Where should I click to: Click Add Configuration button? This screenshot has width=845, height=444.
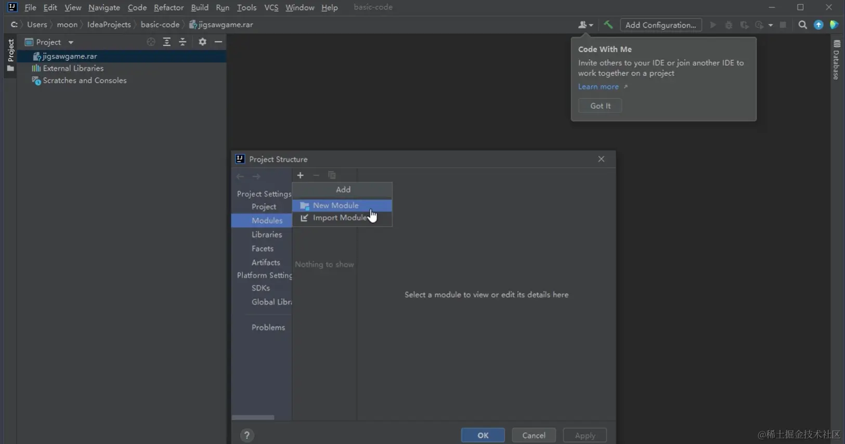coord(660,25)
